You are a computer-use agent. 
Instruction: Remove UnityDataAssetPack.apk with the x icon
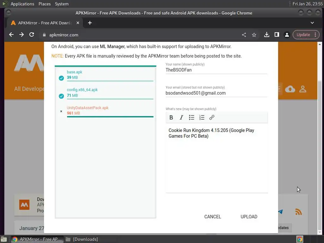(61, 111)
